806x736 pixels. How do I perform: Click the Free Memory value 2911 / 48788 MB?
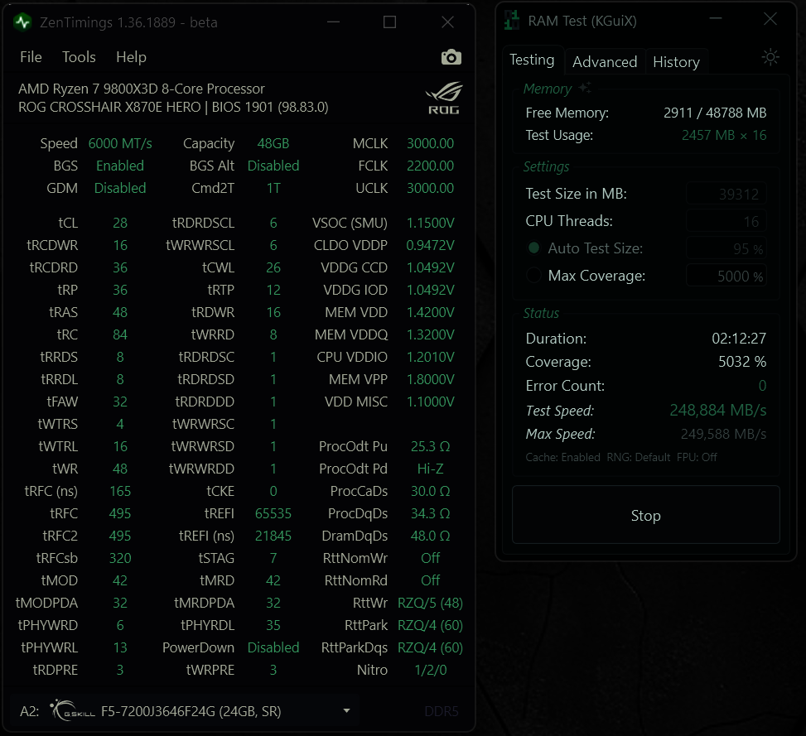pos(715,113)
